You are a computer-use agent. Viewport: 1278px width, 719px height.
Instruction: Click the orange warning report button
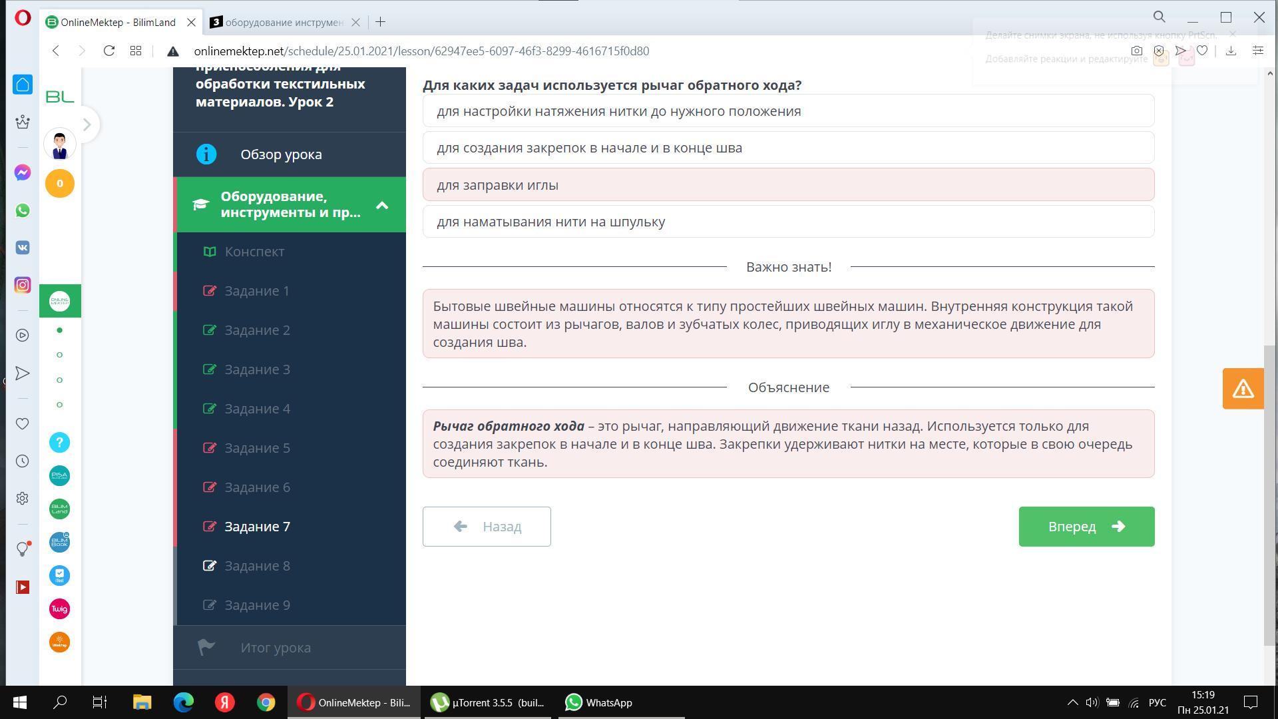pyautogui.click(x=1243, y=389)
